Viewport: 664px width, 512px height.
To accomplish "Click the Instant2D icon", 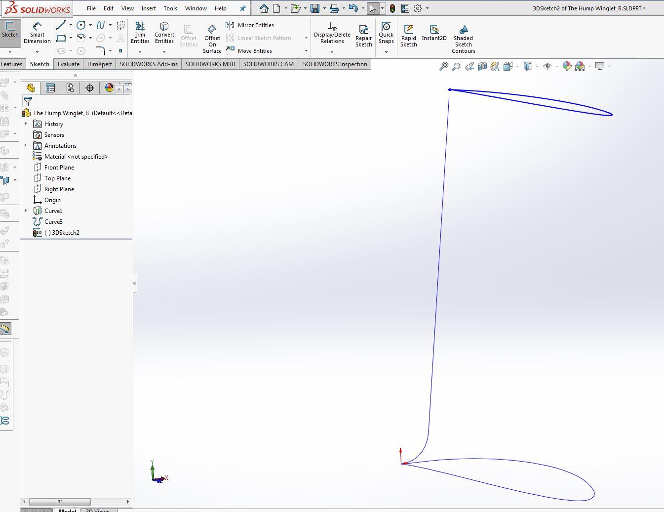I will tap(434, 34).
